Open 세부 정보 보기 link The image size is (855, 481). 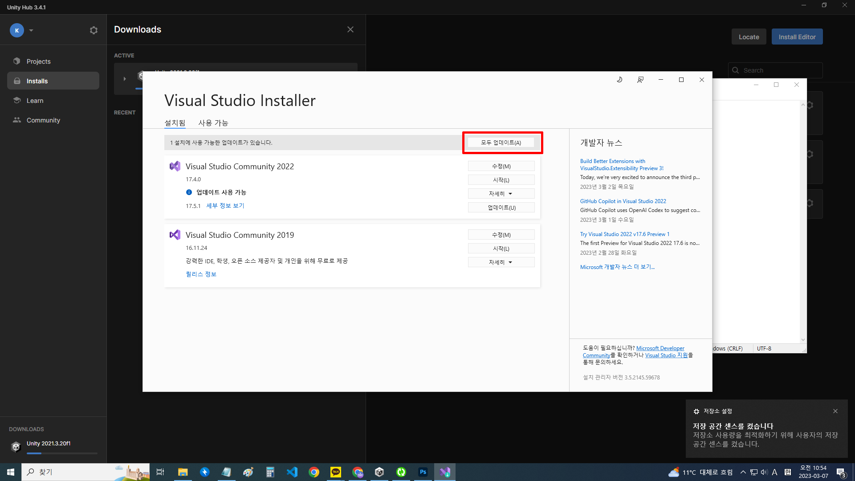225,206
